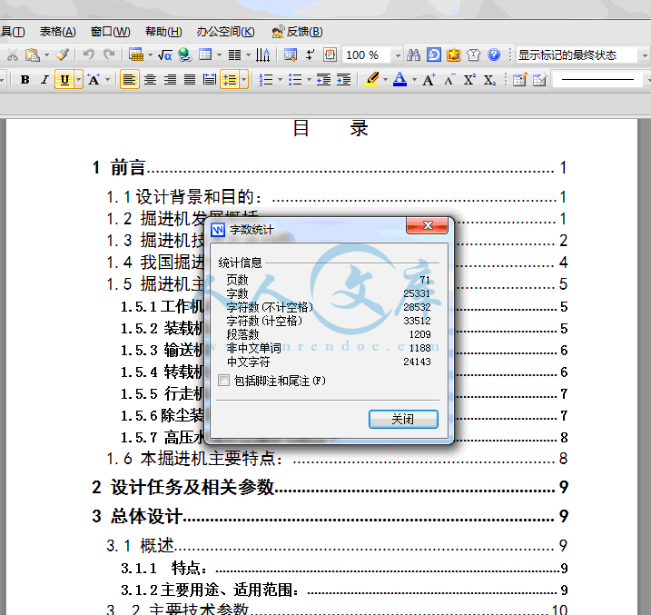Click the orange star favorites icon
This screenshot has height=615, width=651.
tap(453, 55)
